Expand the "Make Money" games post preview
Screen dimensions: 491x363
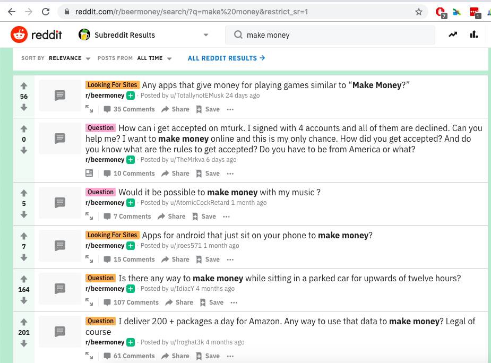point(89,109)
